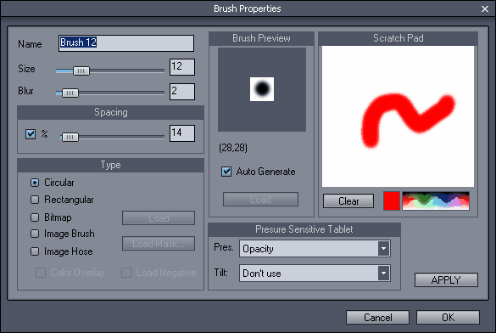
Task: Click the Spacing slider handle
Action: pos(70,137)
